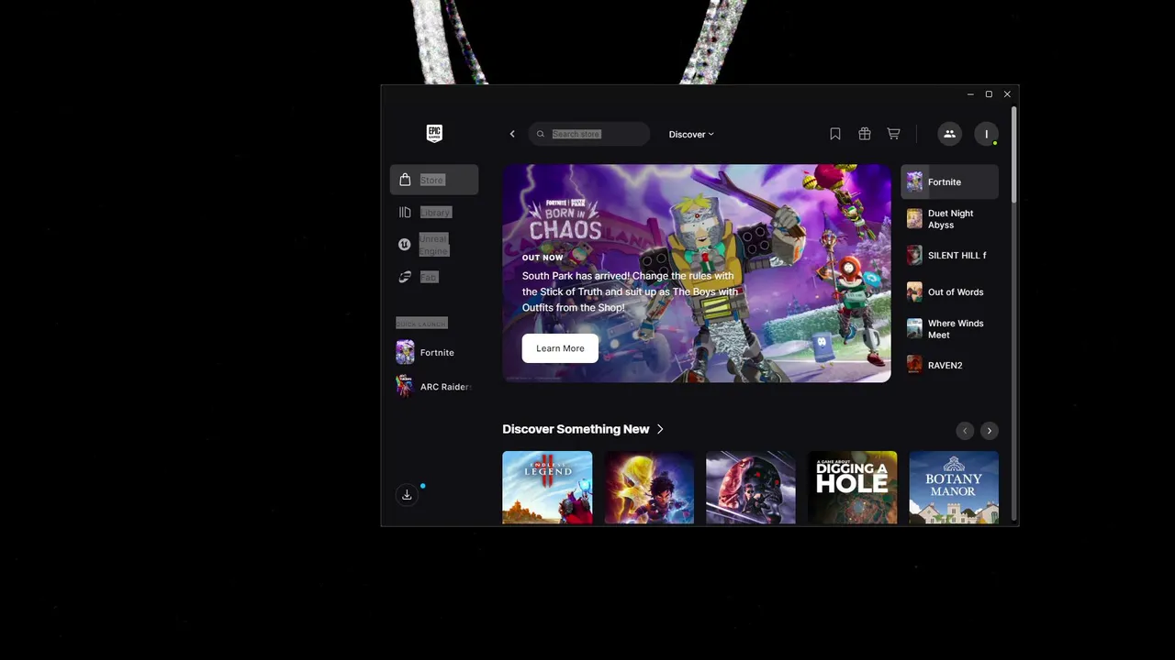The width and height of the screenshot is (1175, 660).
Task: Click the Learn More button
Action: [x=560, y=348]
